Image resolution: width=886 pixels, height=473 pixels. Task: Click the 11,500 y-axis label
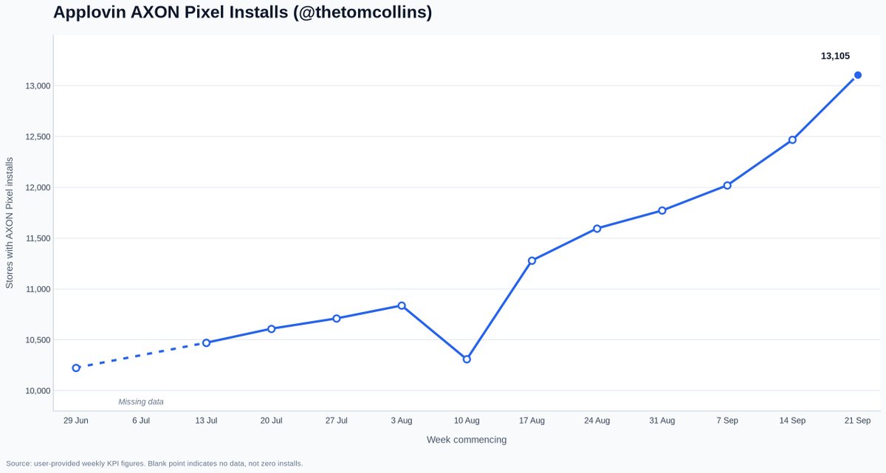click(x=36, y=238)
